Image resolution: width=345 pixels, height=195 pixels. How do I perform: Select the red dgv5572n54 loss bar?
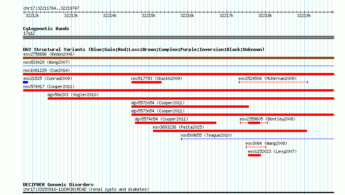pyautogui.click(x=190, y=107)
